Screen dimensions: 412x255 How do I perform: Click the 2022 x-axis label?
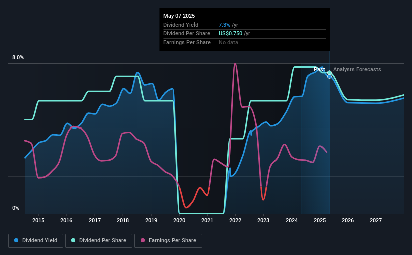tap(235, 220)
